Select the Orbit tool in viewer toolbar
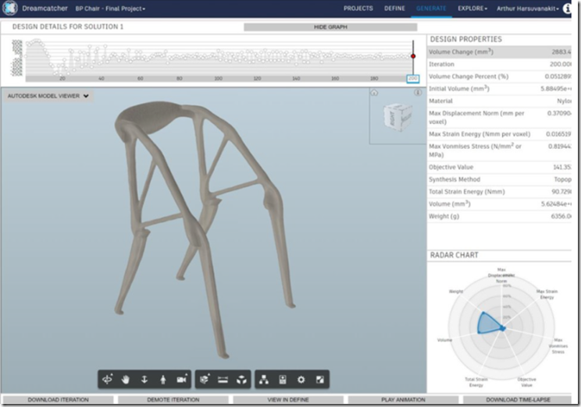This screenshot has height=407, width=581. coord(108,380)
